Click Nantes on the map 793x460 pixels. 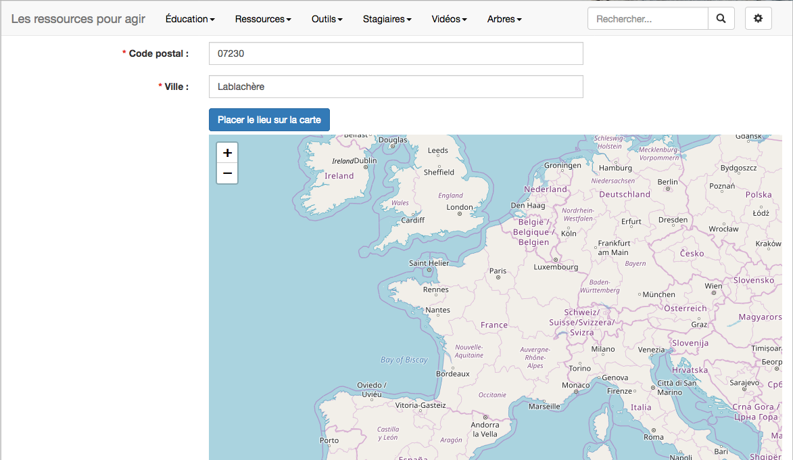coord(437,310)
